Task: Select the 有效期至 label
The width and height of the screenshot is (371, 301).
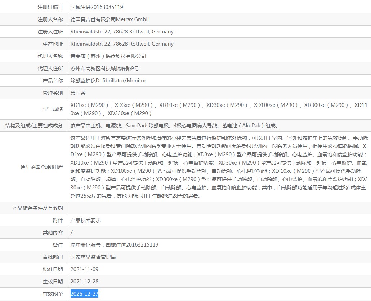Action: (x=53, y=294)
